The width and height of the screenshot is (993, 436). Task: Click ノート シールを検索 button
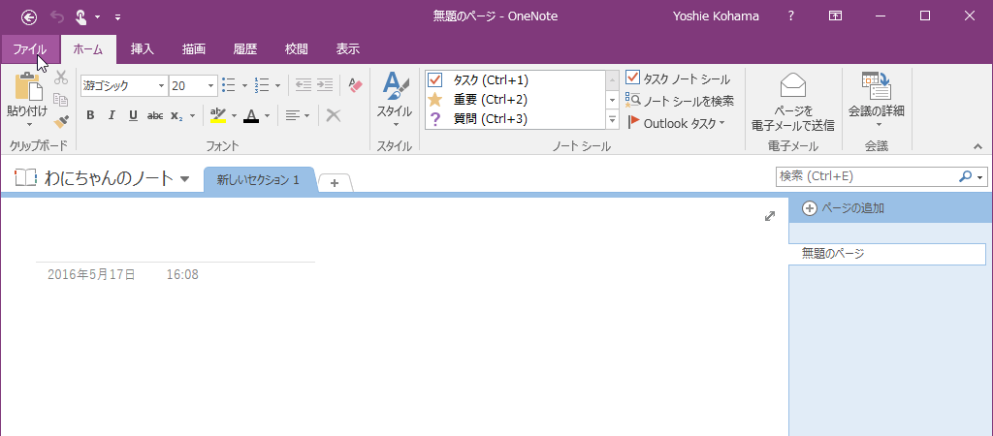coord(680,101)
